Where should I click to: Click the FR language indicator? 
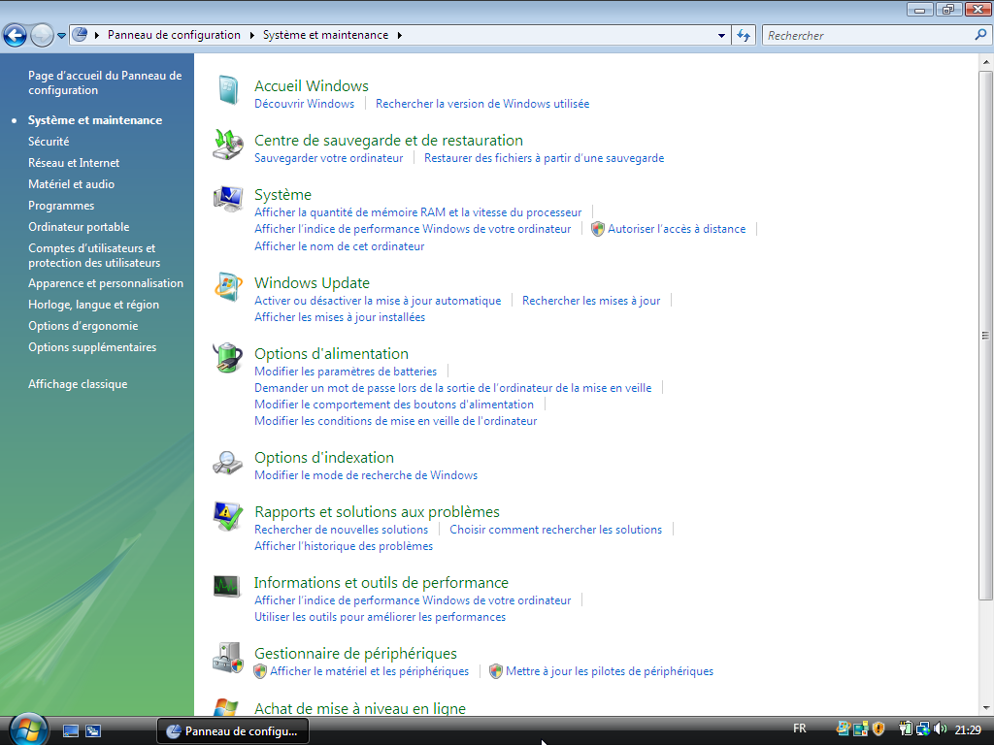coord(800,729)
